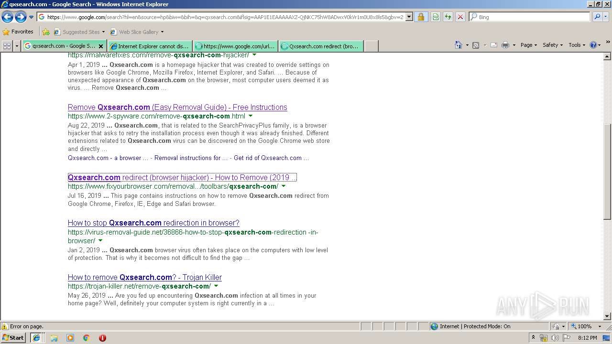Open Windows Media Player taskbar icon
This screenshot has width=612, height=344.
click(x=70, y=338)
